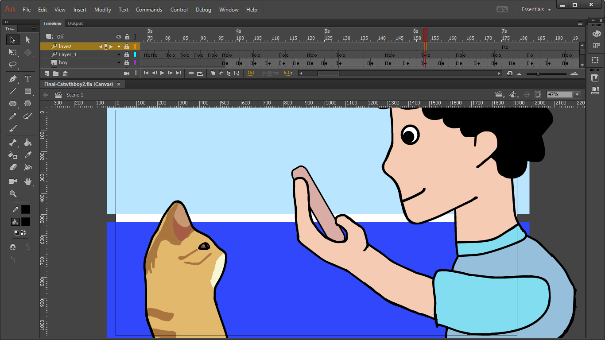Select the Final-Catwthboy2.fla document tab
605x340 pixels.
(79, 84)
